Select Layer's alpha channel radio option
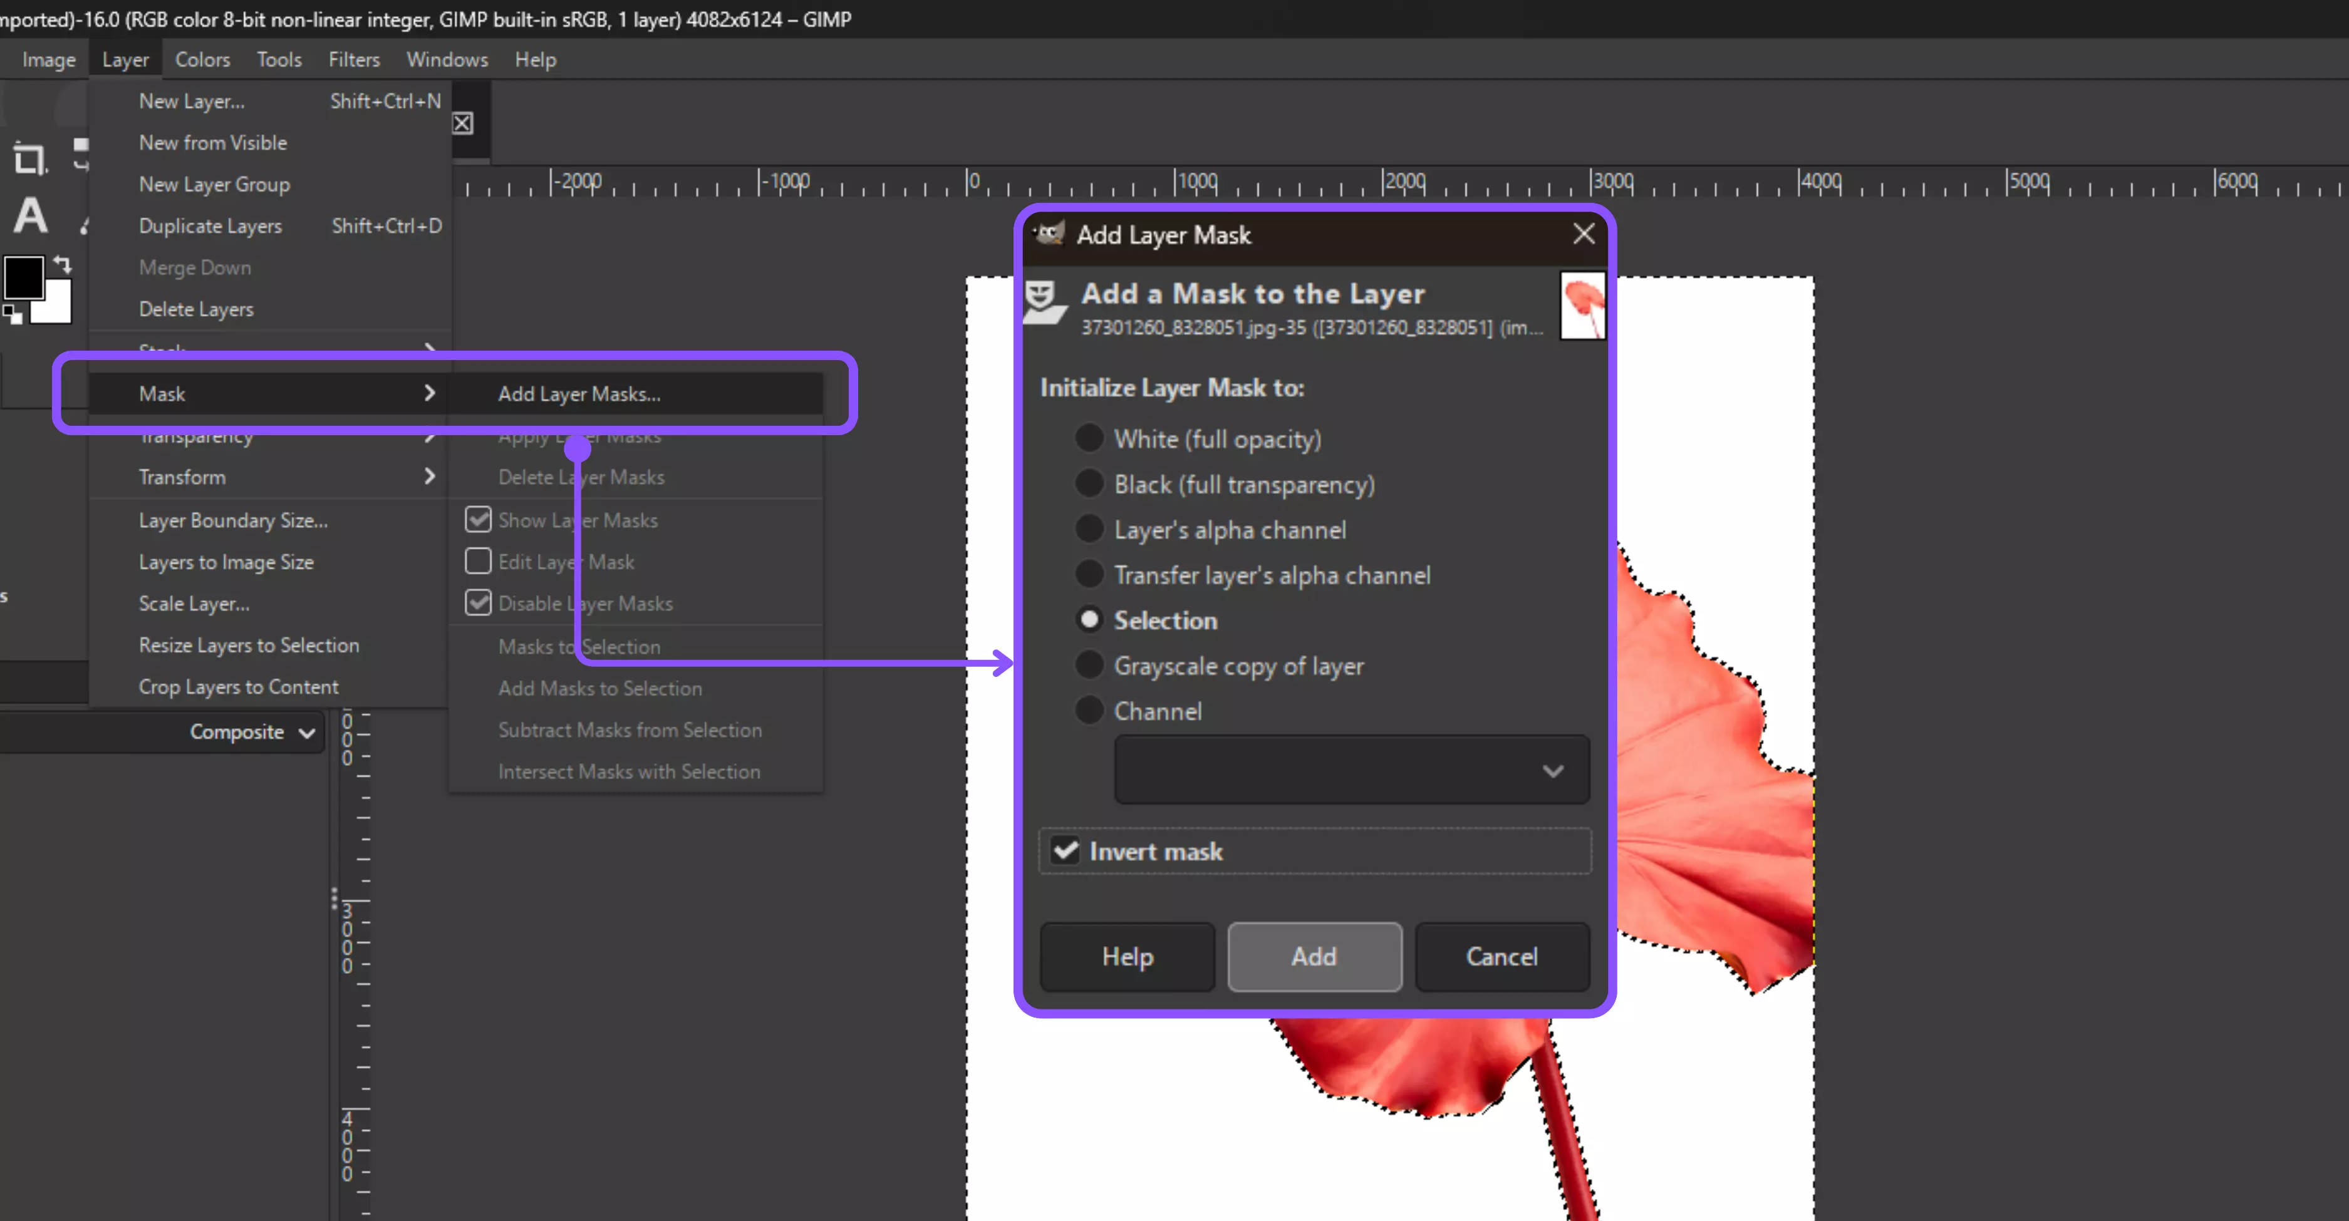 (1089, 528)
